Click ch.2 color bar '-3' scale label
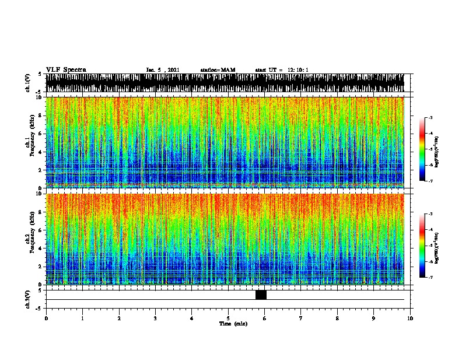462x357 pixels. (430, 214)
